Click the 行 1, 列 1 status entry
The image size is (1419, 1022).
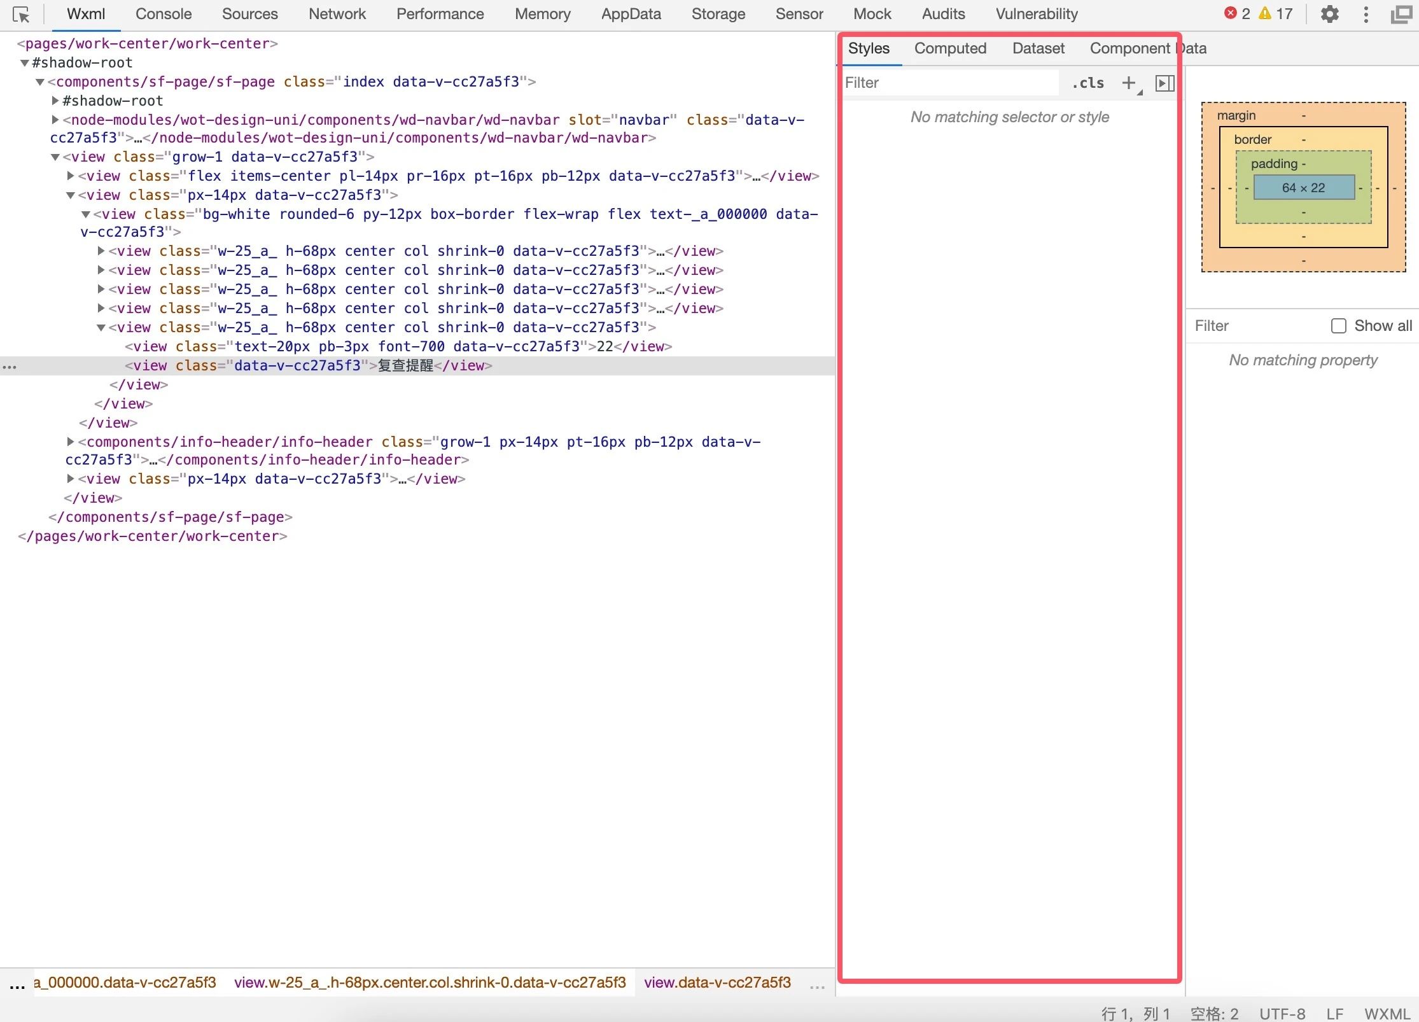point(1136,1013)
